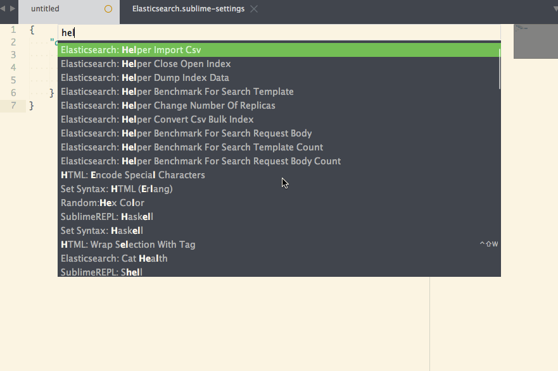558x371 pixels.
Task: Select SublimeREPL: Haskell command
Action: (279, 217)
